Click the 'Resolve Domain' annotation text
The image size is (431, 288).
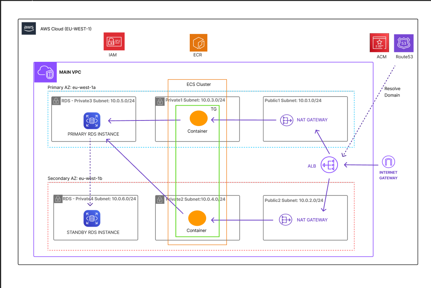tap(392, 92)
